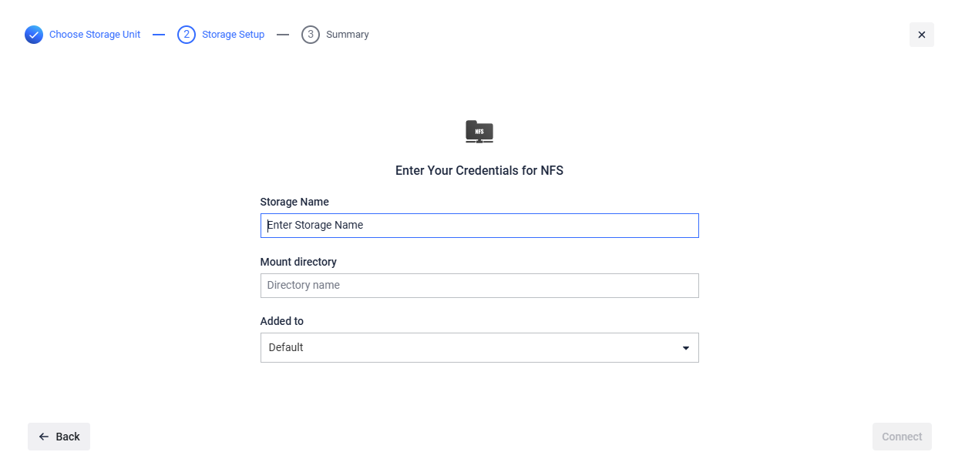Click the dropdown arrow in Added to
Screen dimensions: 955x472
686,348
